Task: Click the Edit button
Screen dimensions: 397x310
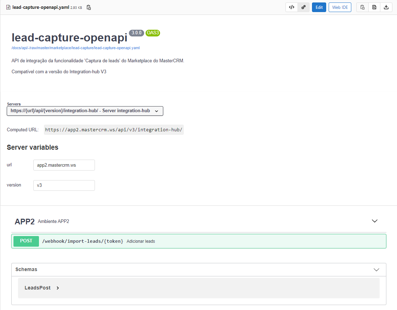Action: point(319,7)
